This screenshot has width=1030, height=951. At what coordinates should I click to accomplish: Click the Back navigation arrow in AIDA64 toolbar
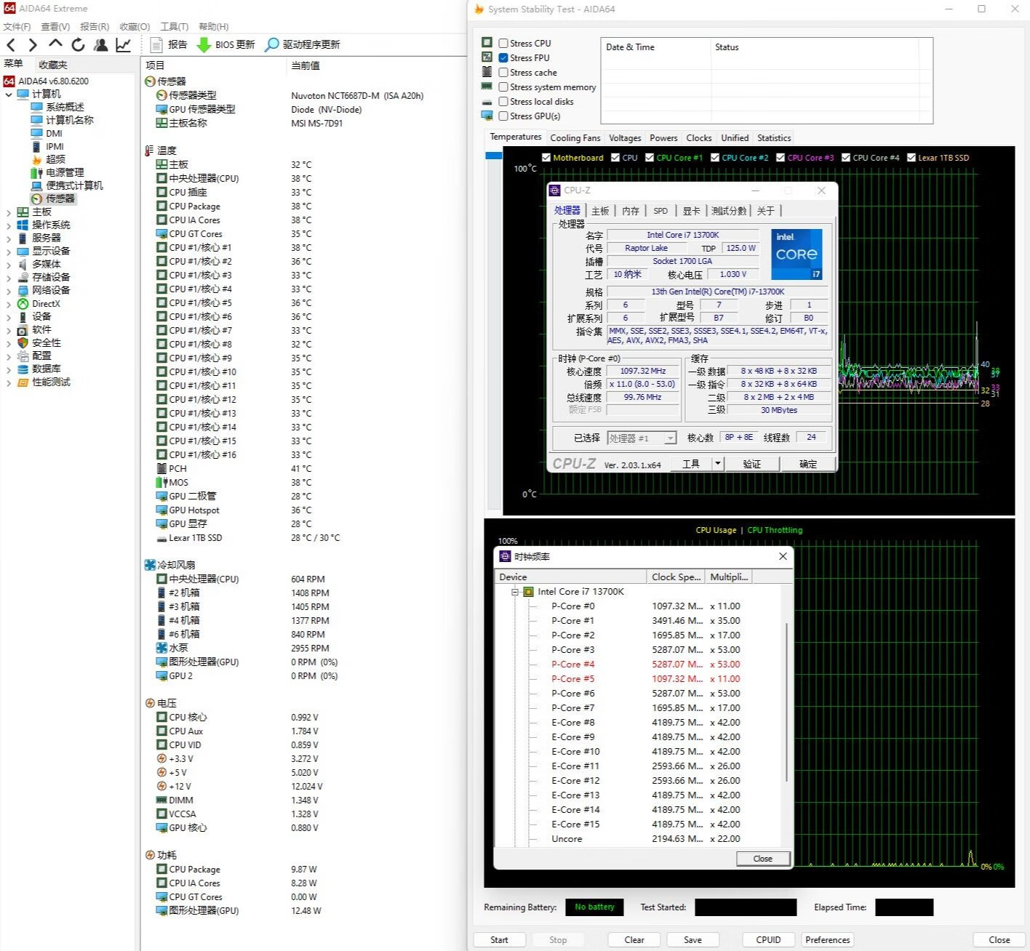[11, 45]
